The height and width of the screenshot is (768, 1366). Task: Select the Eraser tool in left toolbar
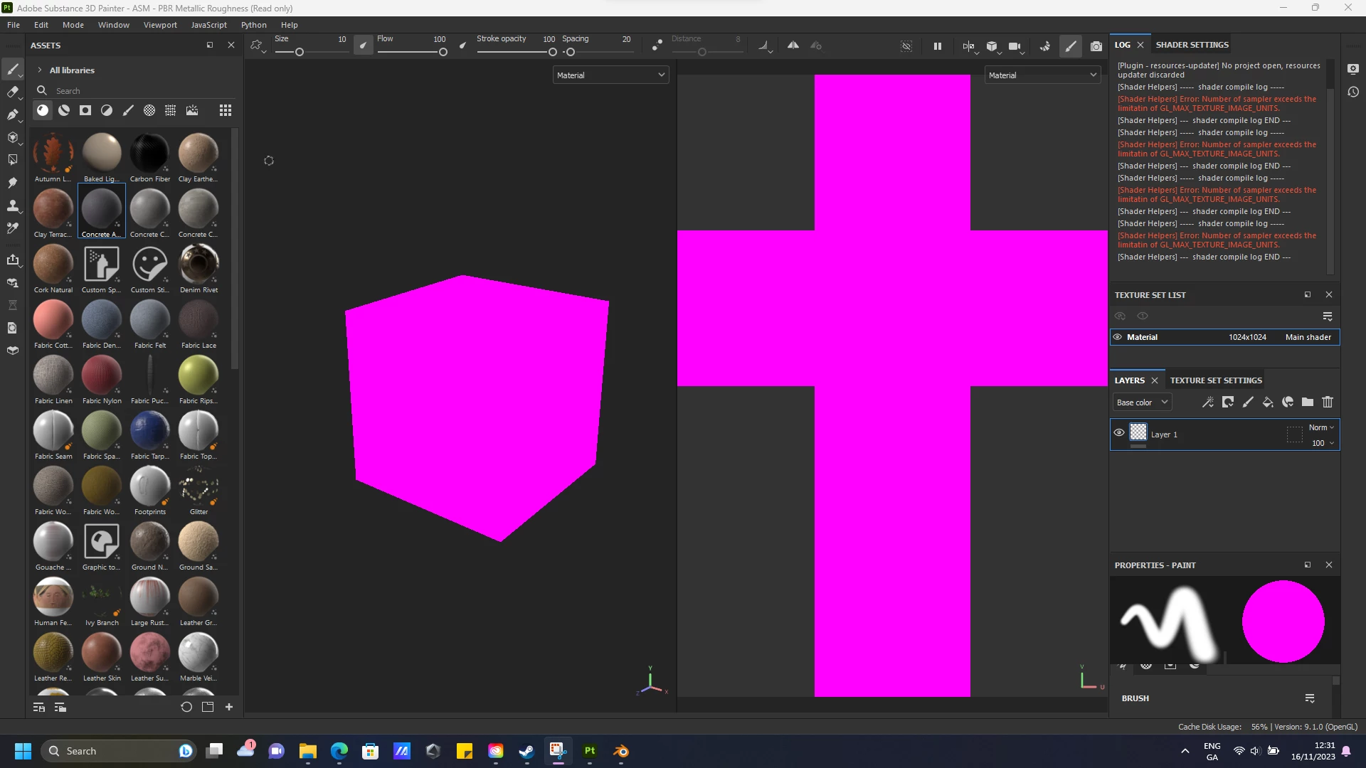point(13,92)
